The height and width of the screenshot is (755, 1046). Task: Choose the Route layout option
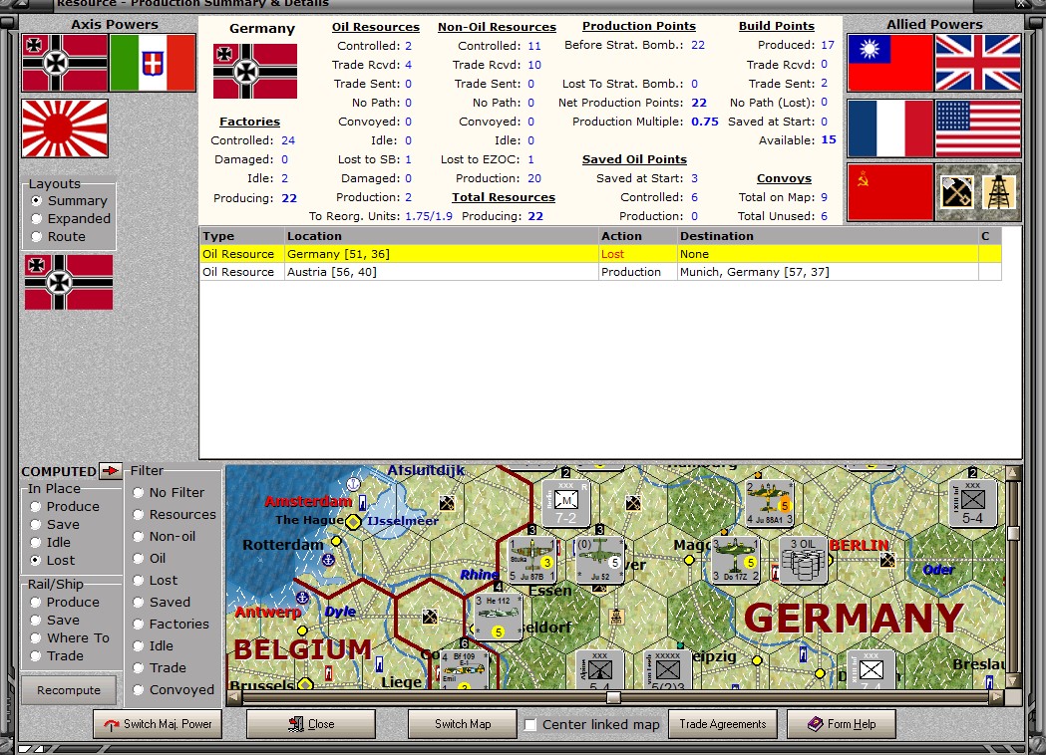(x=59, y=237)
